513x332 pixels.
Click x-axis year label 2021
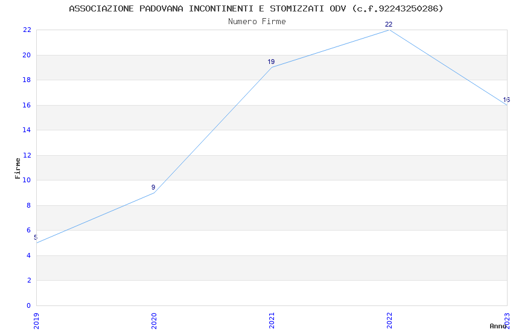tap(272, 321)
